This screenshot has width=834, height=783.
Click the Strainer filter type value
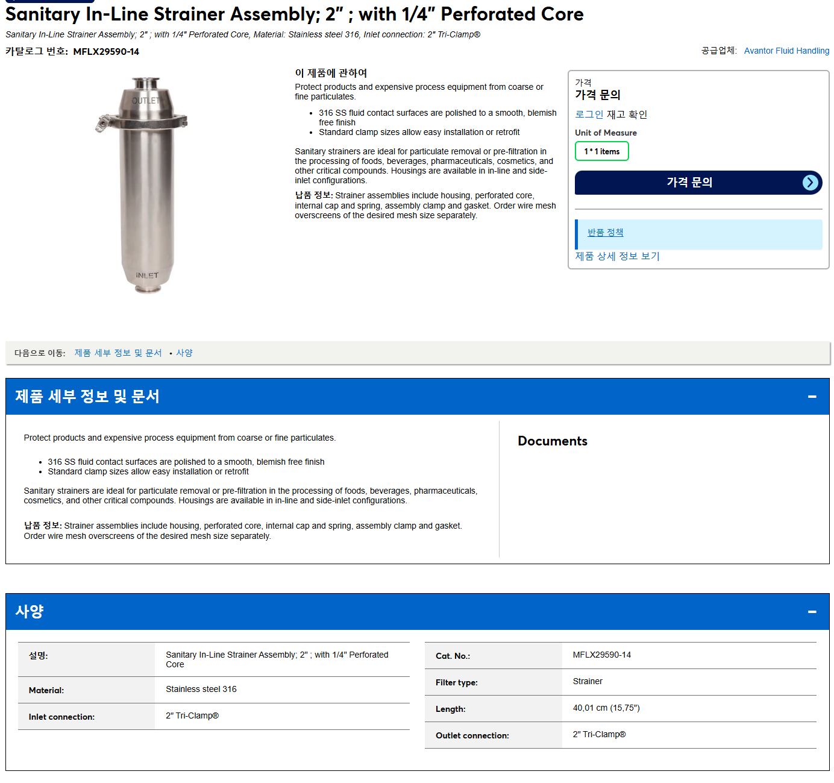(588, 682)
